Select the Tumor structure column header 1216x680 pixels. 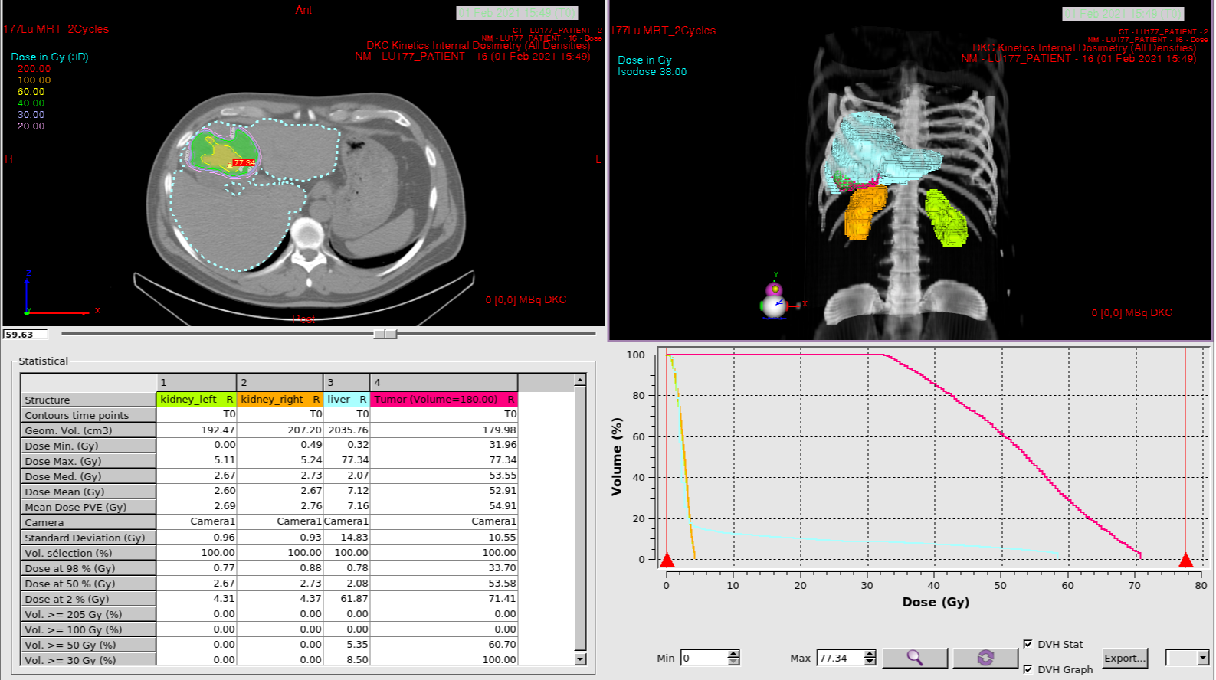coord(444,399)
